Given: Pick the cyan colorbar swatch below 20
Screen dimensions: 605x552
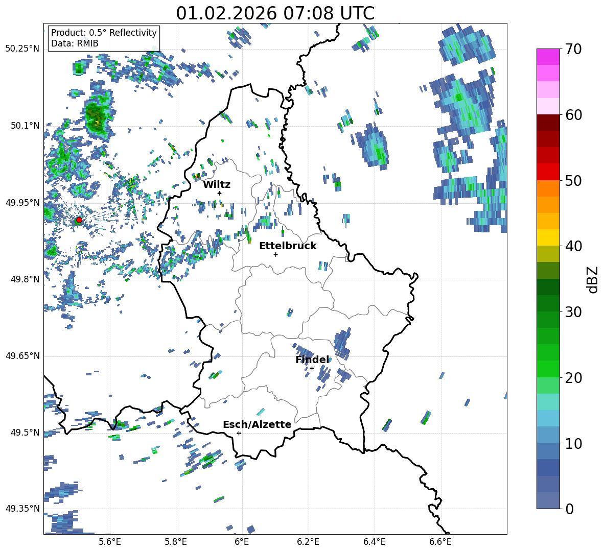Looking at the screenshot, I should point(548,402).
